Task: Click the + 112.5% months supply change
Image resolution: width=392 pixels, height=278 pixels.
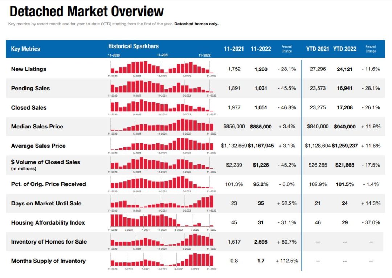Action: [x=287, y=261]
